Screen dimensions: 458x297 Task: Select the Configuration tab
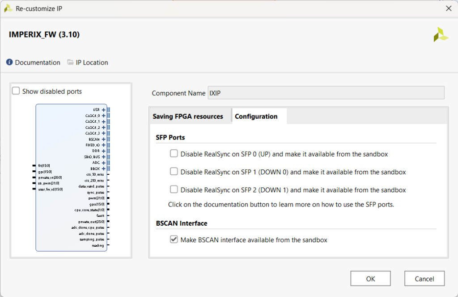pos(256,116)
